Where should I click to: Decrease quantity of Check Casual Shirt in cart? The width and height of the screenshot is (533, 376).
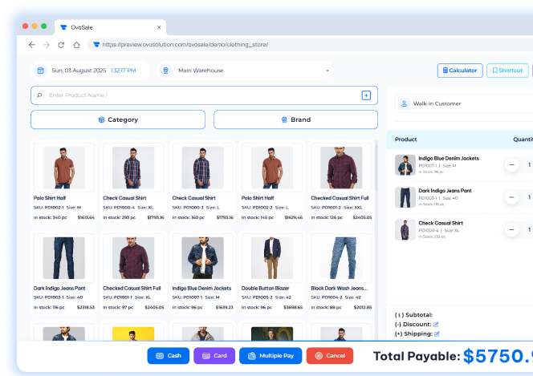[511, 230]
